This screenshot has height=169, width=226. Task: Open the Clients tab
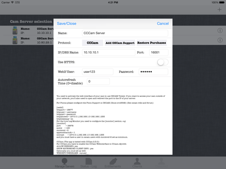click(x=137, y=163)
